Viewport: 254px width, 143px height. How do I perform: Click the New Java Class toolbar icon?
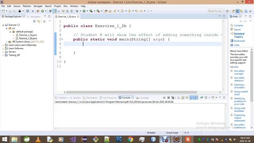[42, 11]
